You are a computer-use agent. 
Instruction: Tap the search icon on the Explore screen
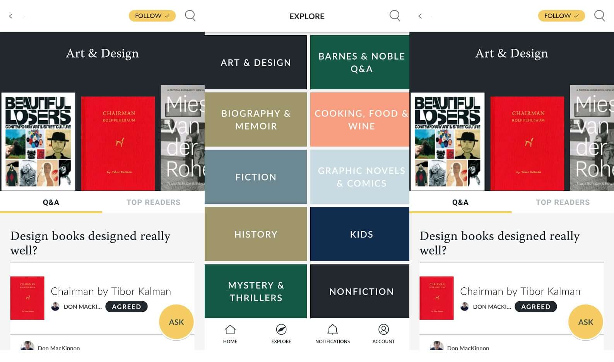[x=395, y=16]
